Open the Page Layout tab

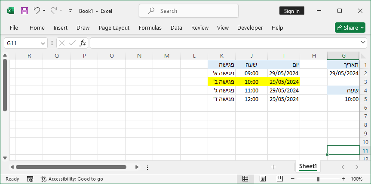[x=114, y=28]
